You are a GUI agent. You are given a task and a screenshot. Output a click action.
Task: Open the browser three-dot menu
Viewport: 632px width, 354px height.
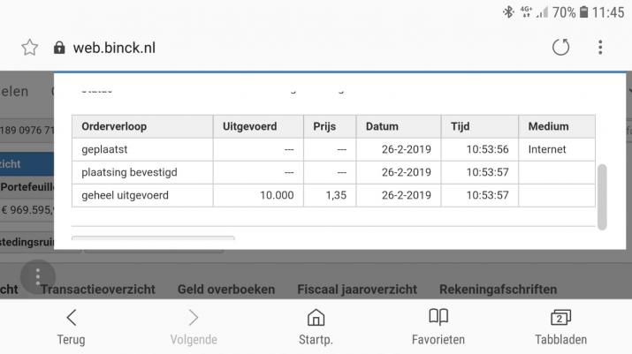click(x=600, y=48)
